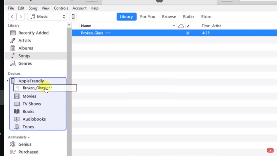Click the back navigation button
The width and height of the screenshot is (277, 156).
click(x=12, y=17)
